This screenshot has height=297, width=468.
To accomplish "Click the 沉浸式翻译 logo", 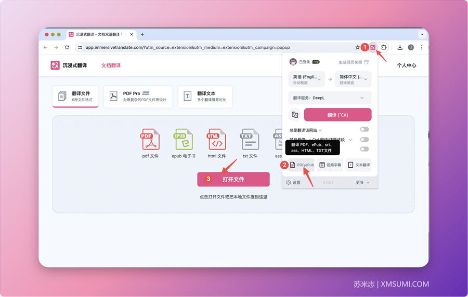I will (69, 65).
